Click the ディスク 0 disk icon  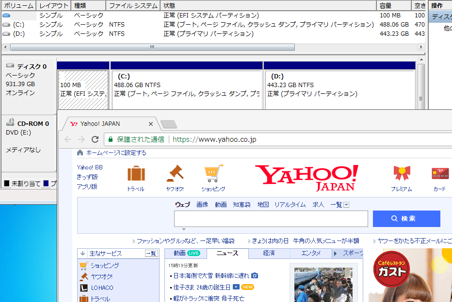point(10,65)
